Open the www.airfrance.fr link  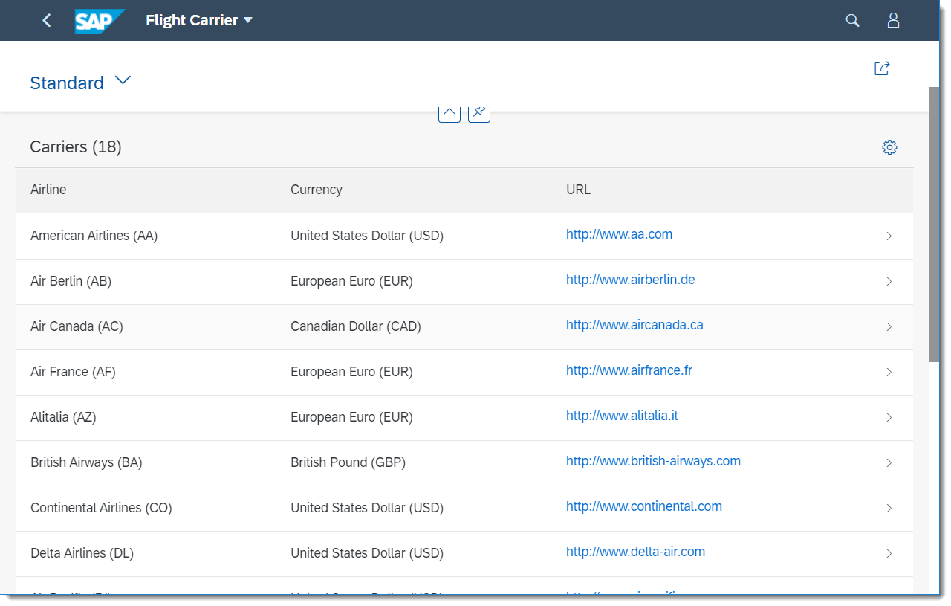click(x=629, y=370)
